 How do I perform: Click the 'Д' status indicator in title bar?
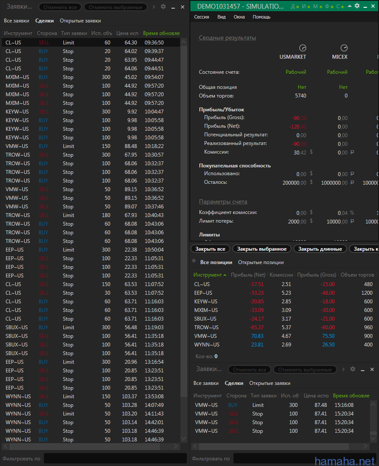point(293,6)
